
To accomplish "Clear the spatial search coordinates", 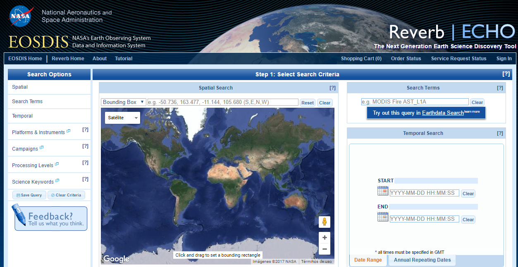I will [x=325, y=103].
